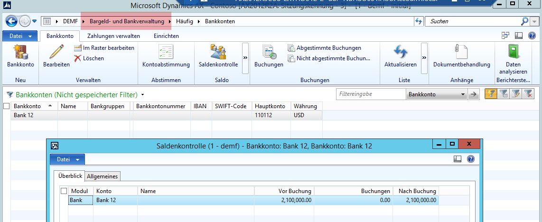
Task: Click the Daten analysieren icon
Action: point(513,52)
